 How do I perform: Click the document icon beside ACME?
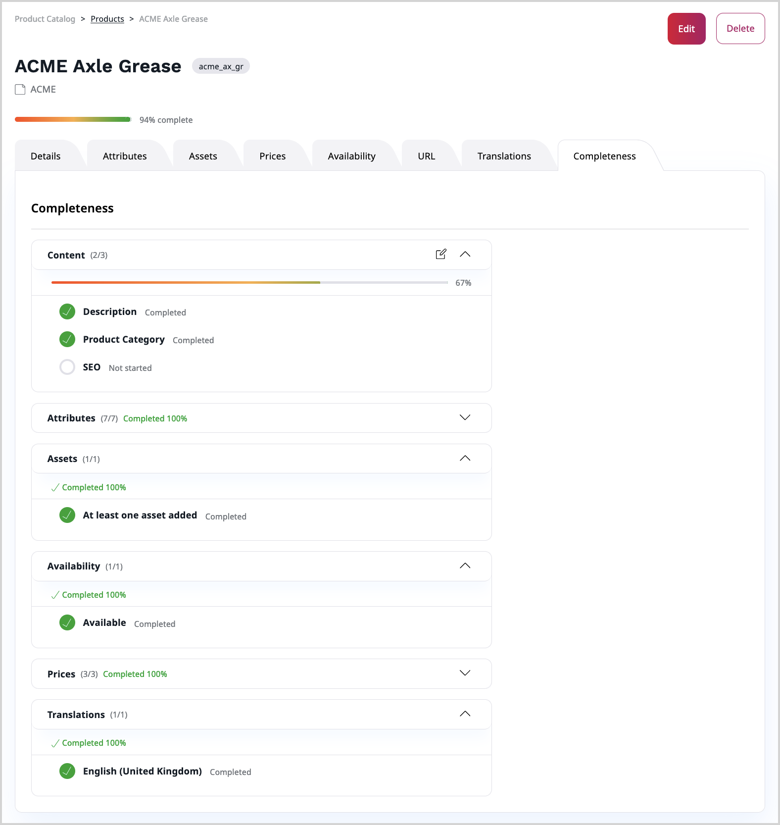[20, 90]
